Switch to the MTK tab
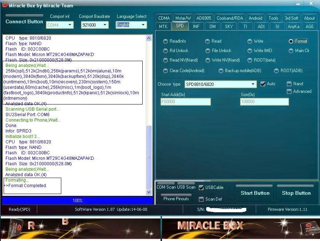This screenshot has width=320, height=241. (x=163, y=27)
